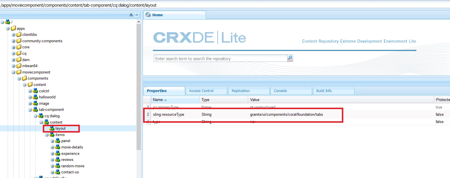The image size is (450, 178).
Task: Collapse the apps folder
Action: pyautogui.click(x=8, y=28)
